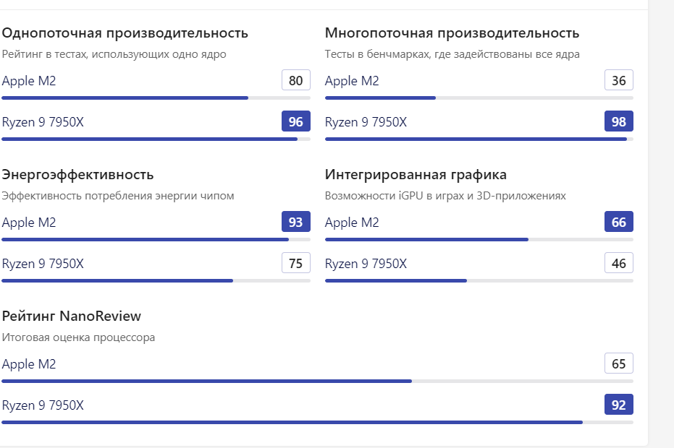The width and height of the screenshot is (674, 448).
Task: Click the "Интегрированная графика" heading
Action: 416,175
